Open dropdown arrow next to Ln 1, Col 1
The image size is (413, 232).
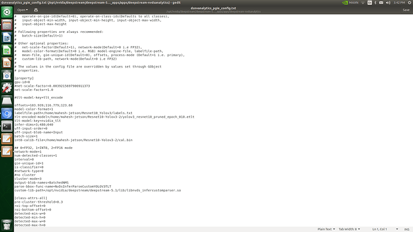[397, 229]
